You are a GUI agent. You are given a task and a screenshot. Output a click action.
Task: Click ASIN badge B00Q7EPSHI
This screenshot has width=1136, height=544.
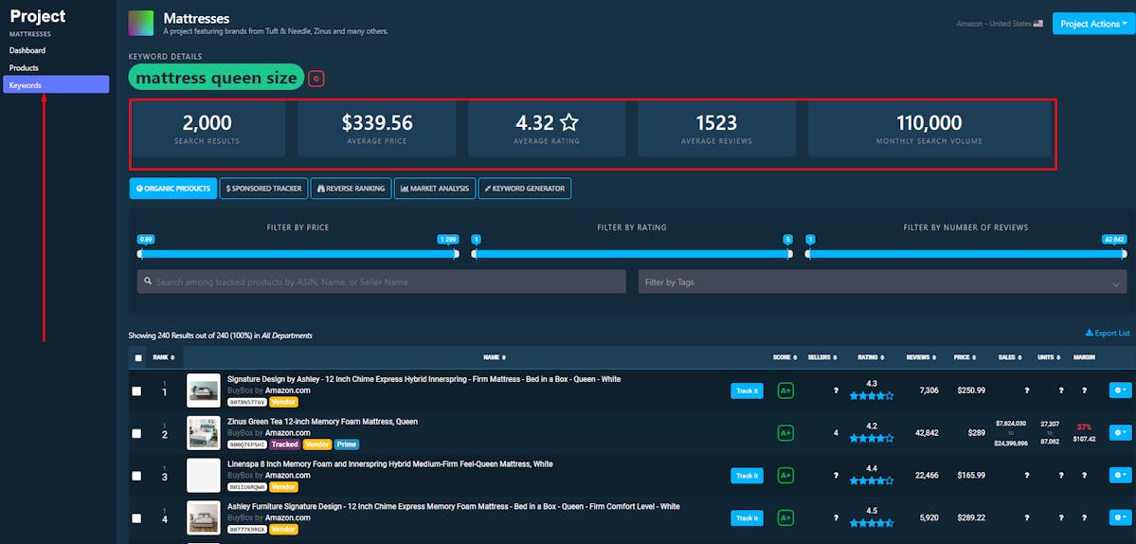(x=247, y=444)
